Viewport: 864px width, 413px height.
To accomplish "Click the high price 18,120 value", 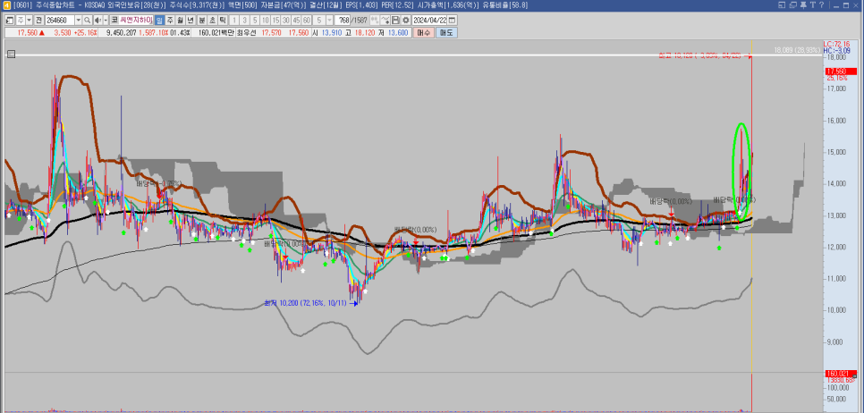I will (365, 32).
